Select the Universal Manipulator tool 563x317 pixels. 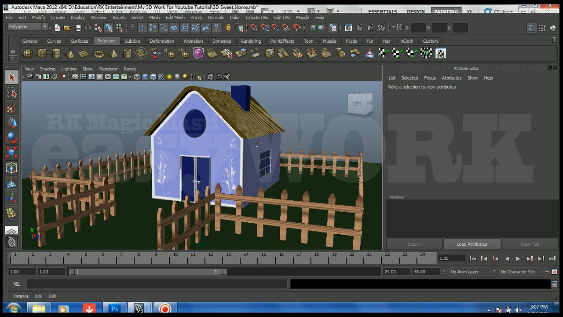tap(12, 168)
